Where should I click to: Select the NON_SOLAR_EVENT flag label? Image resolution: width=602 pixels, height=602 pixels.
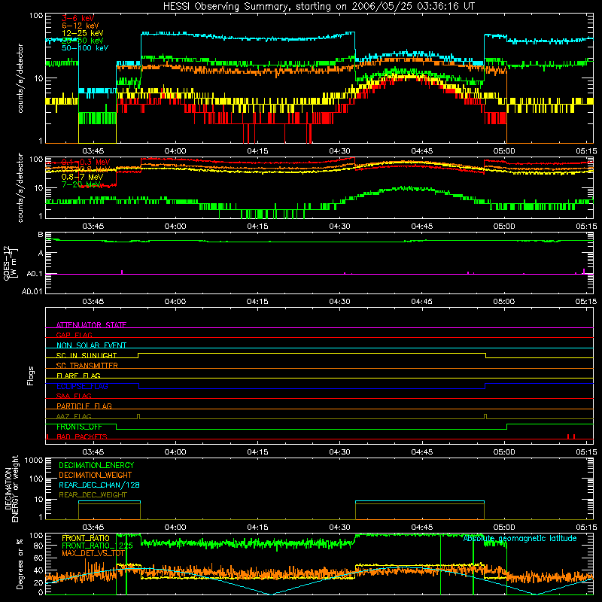click(x=91, y=345)
